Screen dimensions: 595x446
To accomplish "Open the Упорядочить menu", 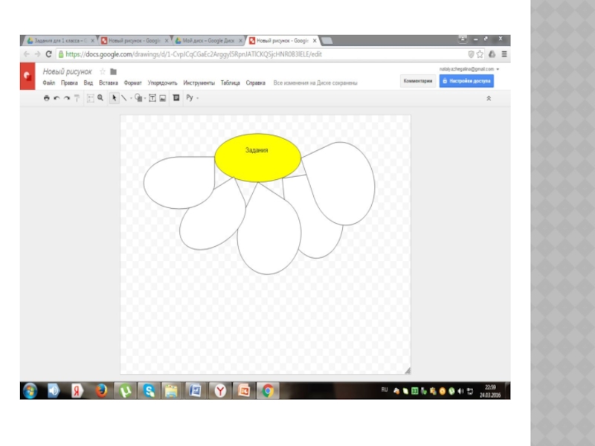I will pyautogui.click(x=162, y=83).
